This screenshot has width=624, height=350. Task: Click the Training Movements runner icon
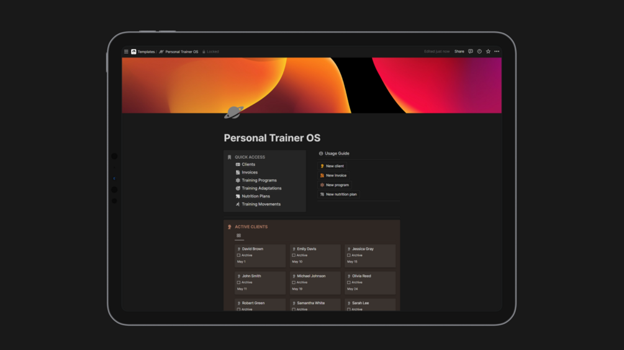[x=238, y=204]
